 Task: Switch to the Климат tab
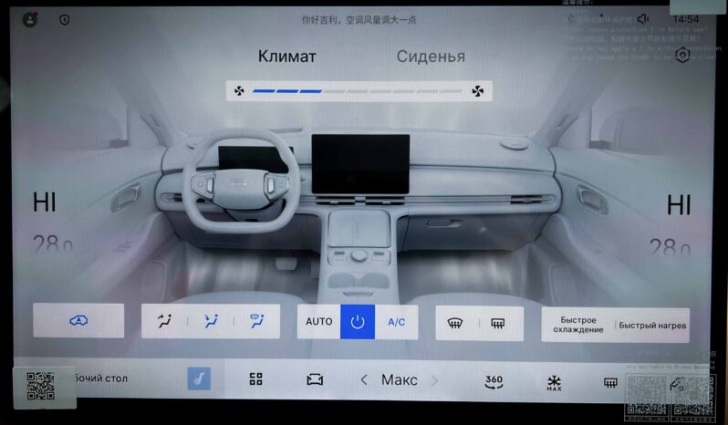[x=287, y=57]
